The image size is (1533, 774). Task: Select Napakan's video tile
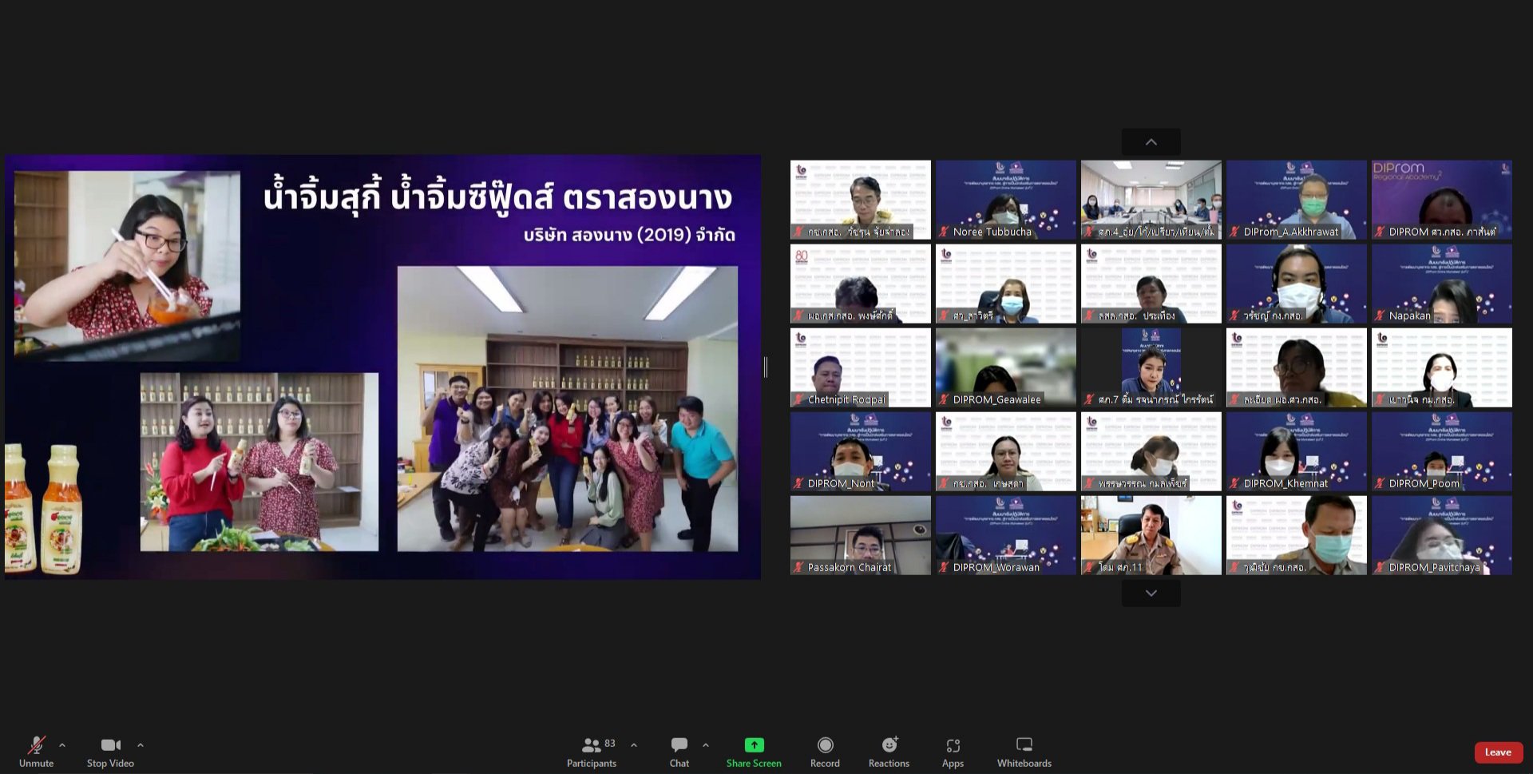(1442, 284)
